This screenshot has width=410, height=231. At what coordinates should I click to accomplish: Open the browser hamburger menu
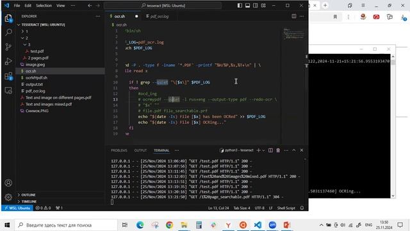coord(363,6)
